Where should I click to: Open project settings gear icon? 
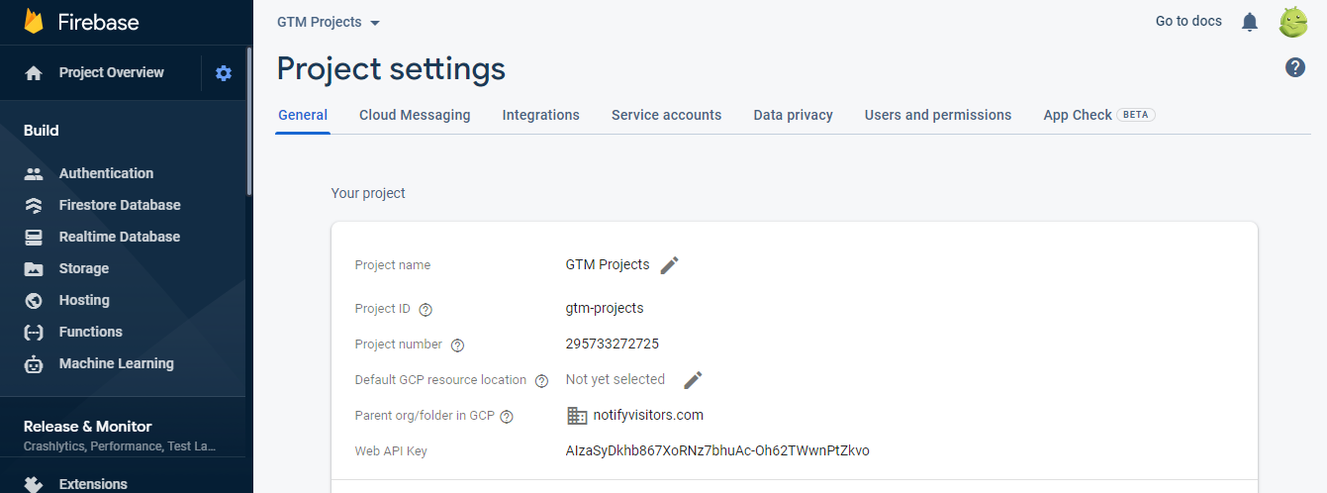click(224, 72)
